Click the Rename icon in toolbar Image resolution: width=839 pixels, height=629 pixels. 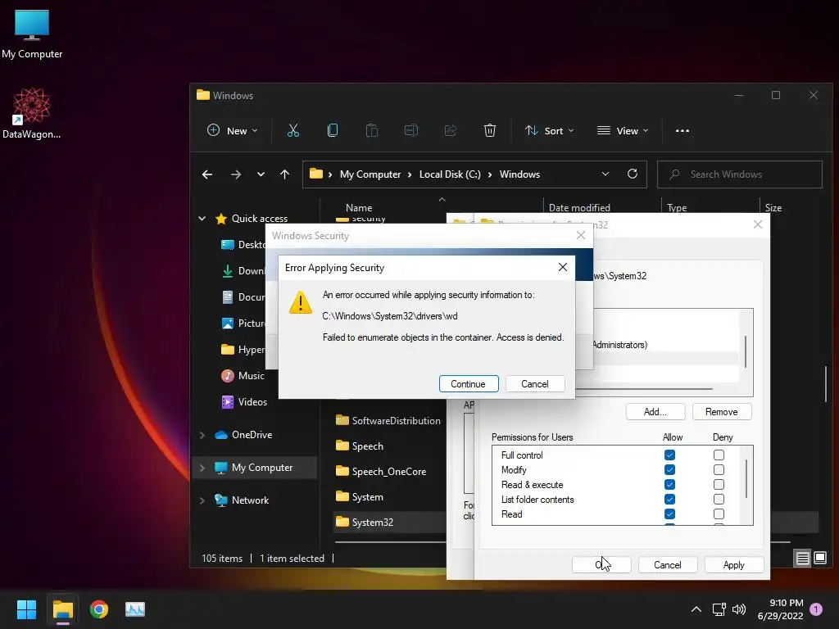point(411,130)
